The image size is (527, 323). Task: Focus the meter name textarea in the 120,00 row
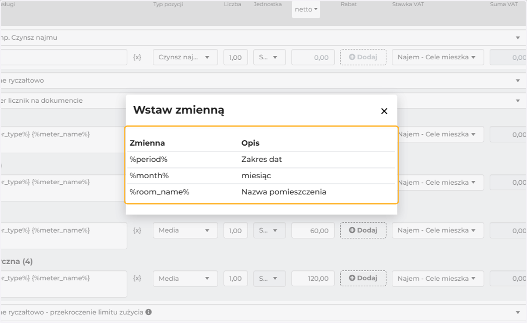pyautogui.click(x=64, y=284)
